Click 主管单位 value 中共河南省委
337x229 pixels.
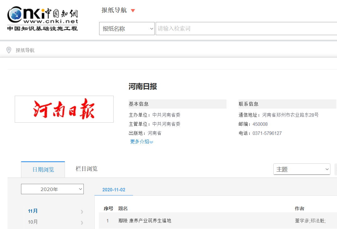click(166, 124)
